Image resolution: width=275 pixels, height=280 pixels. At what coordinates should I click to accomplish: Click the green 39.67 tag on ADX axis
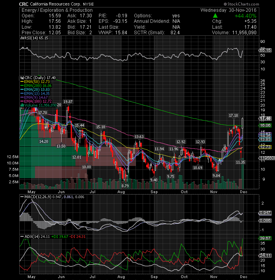click(265, 238)
